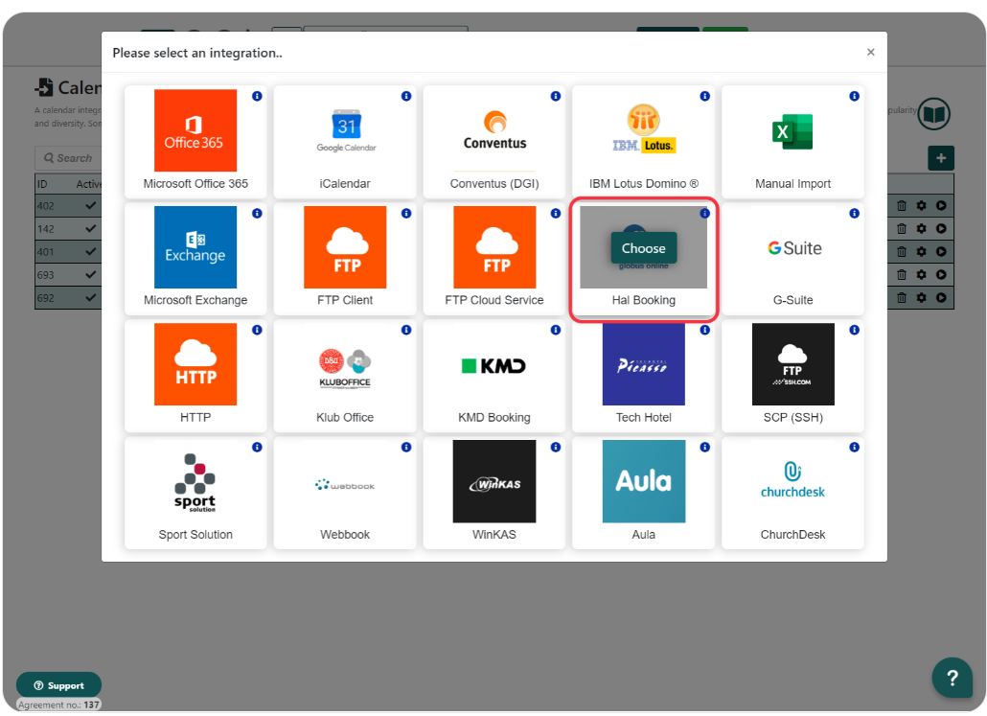This screenshot has width=987, height=716.
Task: Click the Search field in calendar list
Action: coord(68,158)
